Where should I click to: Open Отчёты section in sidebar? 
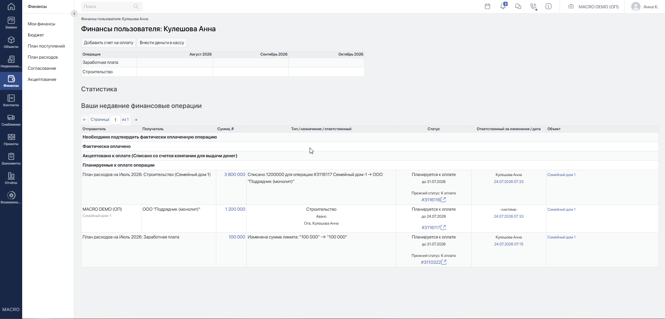click(x=11, y=178)
